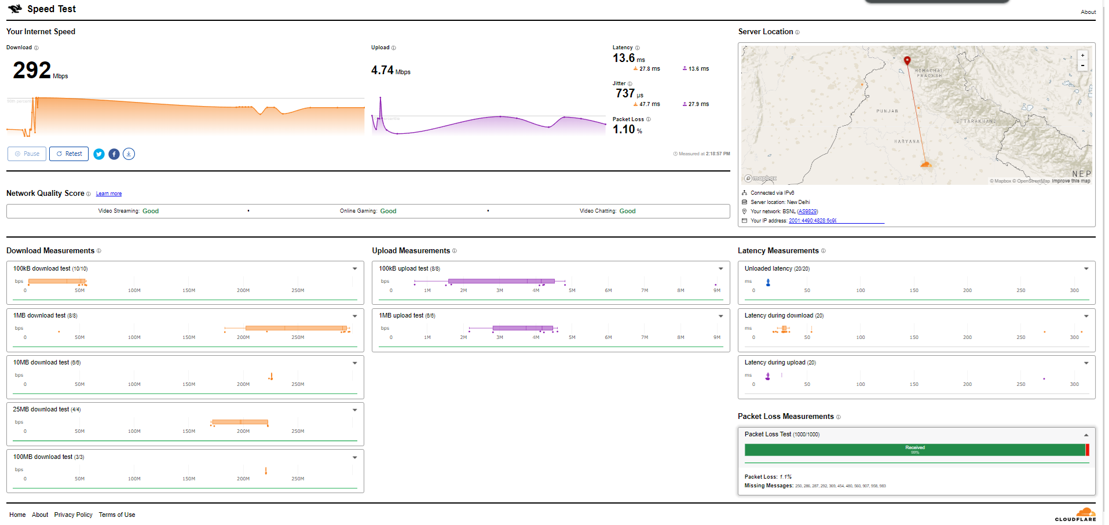This screenshot has width=1109, height=525.
Task: Expand the 1MB upload test row
Action: coord(720,316)
